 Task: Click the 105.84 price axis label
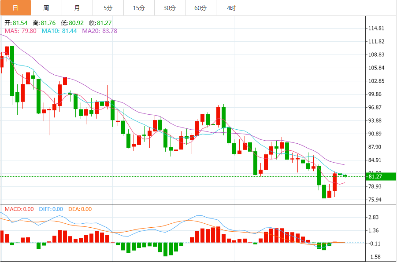[376, 68]
